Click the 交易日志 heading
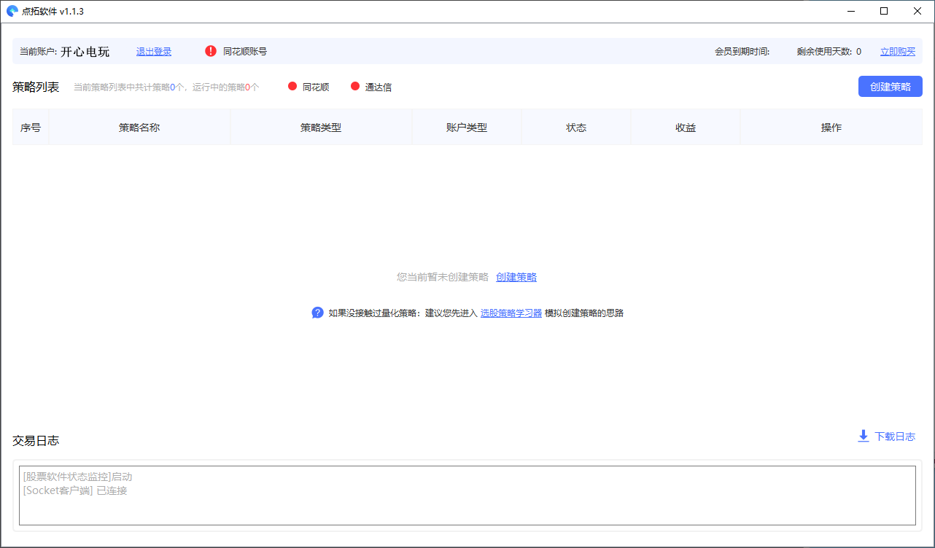The height and width of the screenshot is (548, 935). tap(36, 440)
